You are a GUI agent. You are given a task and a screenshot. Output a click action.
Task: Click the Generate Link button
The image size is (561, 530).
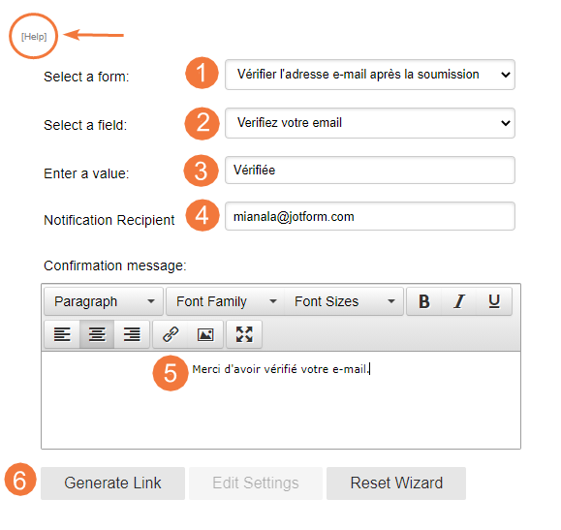click(112, 483)
